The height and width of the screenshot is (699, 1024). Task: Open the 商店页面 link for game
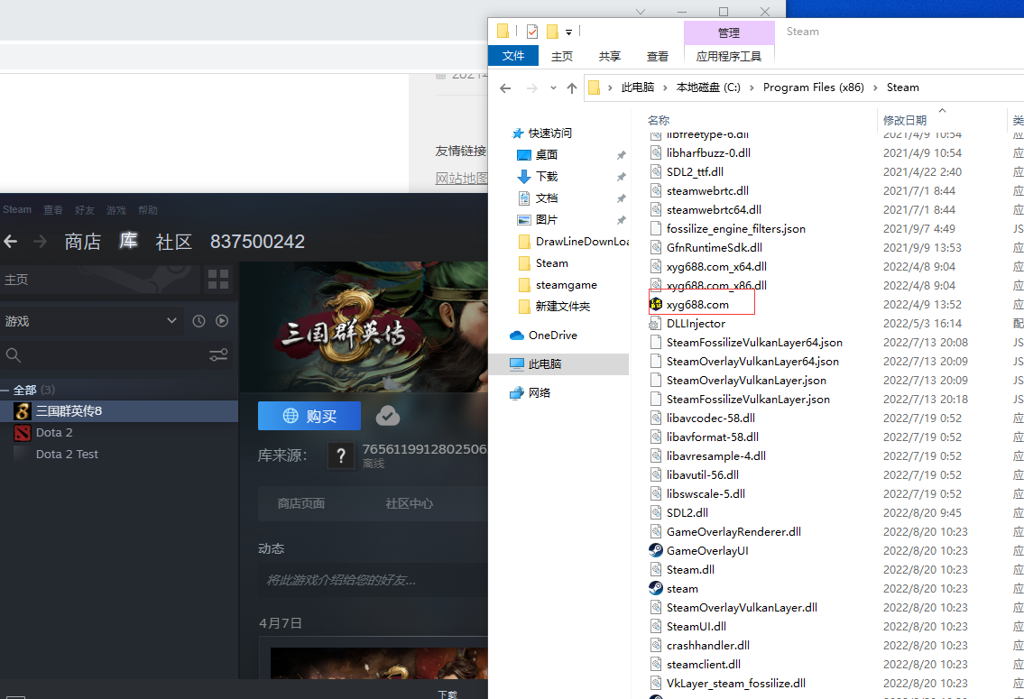301,503
